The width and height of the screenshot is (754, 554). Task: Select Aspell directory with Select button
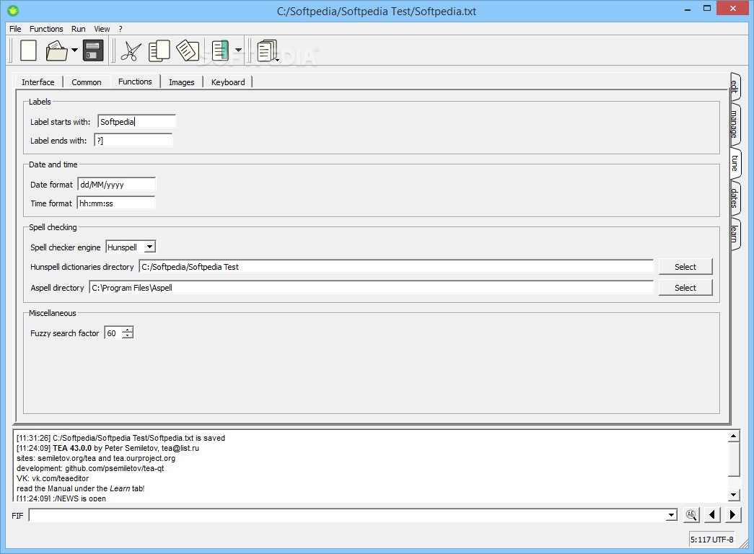tap(685, 288)
